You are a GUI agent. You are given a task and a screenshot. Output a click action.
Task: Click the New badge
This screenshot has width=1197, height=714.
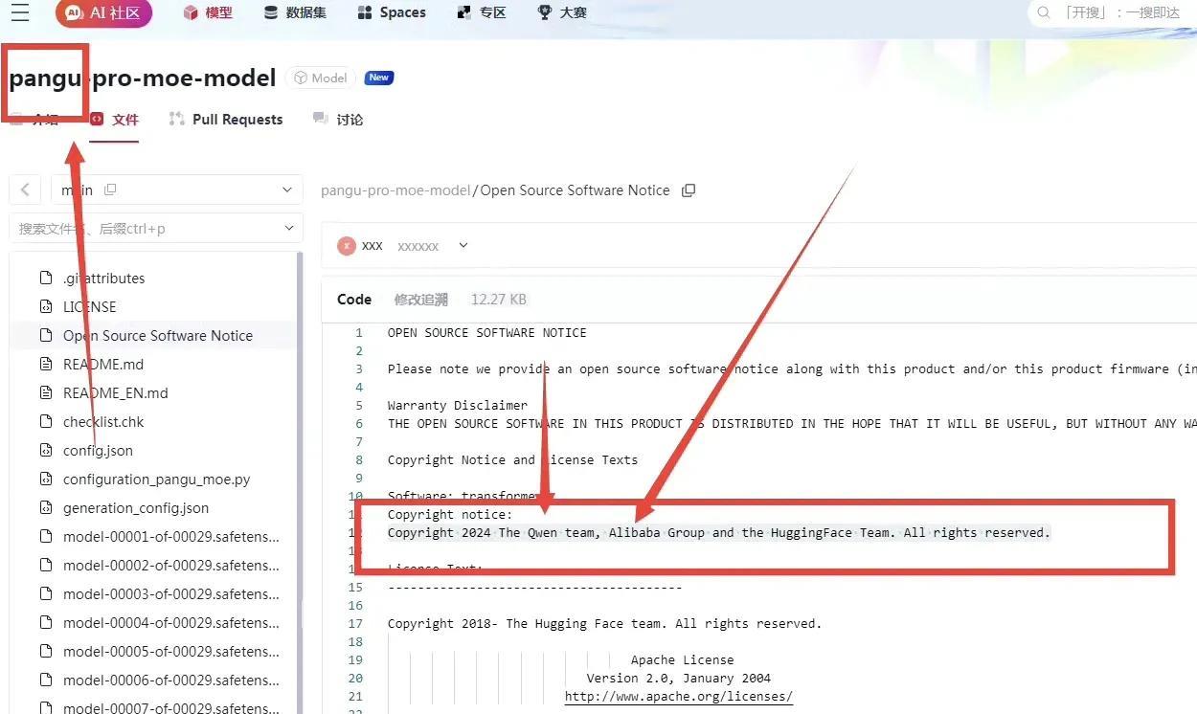[379, 78]
